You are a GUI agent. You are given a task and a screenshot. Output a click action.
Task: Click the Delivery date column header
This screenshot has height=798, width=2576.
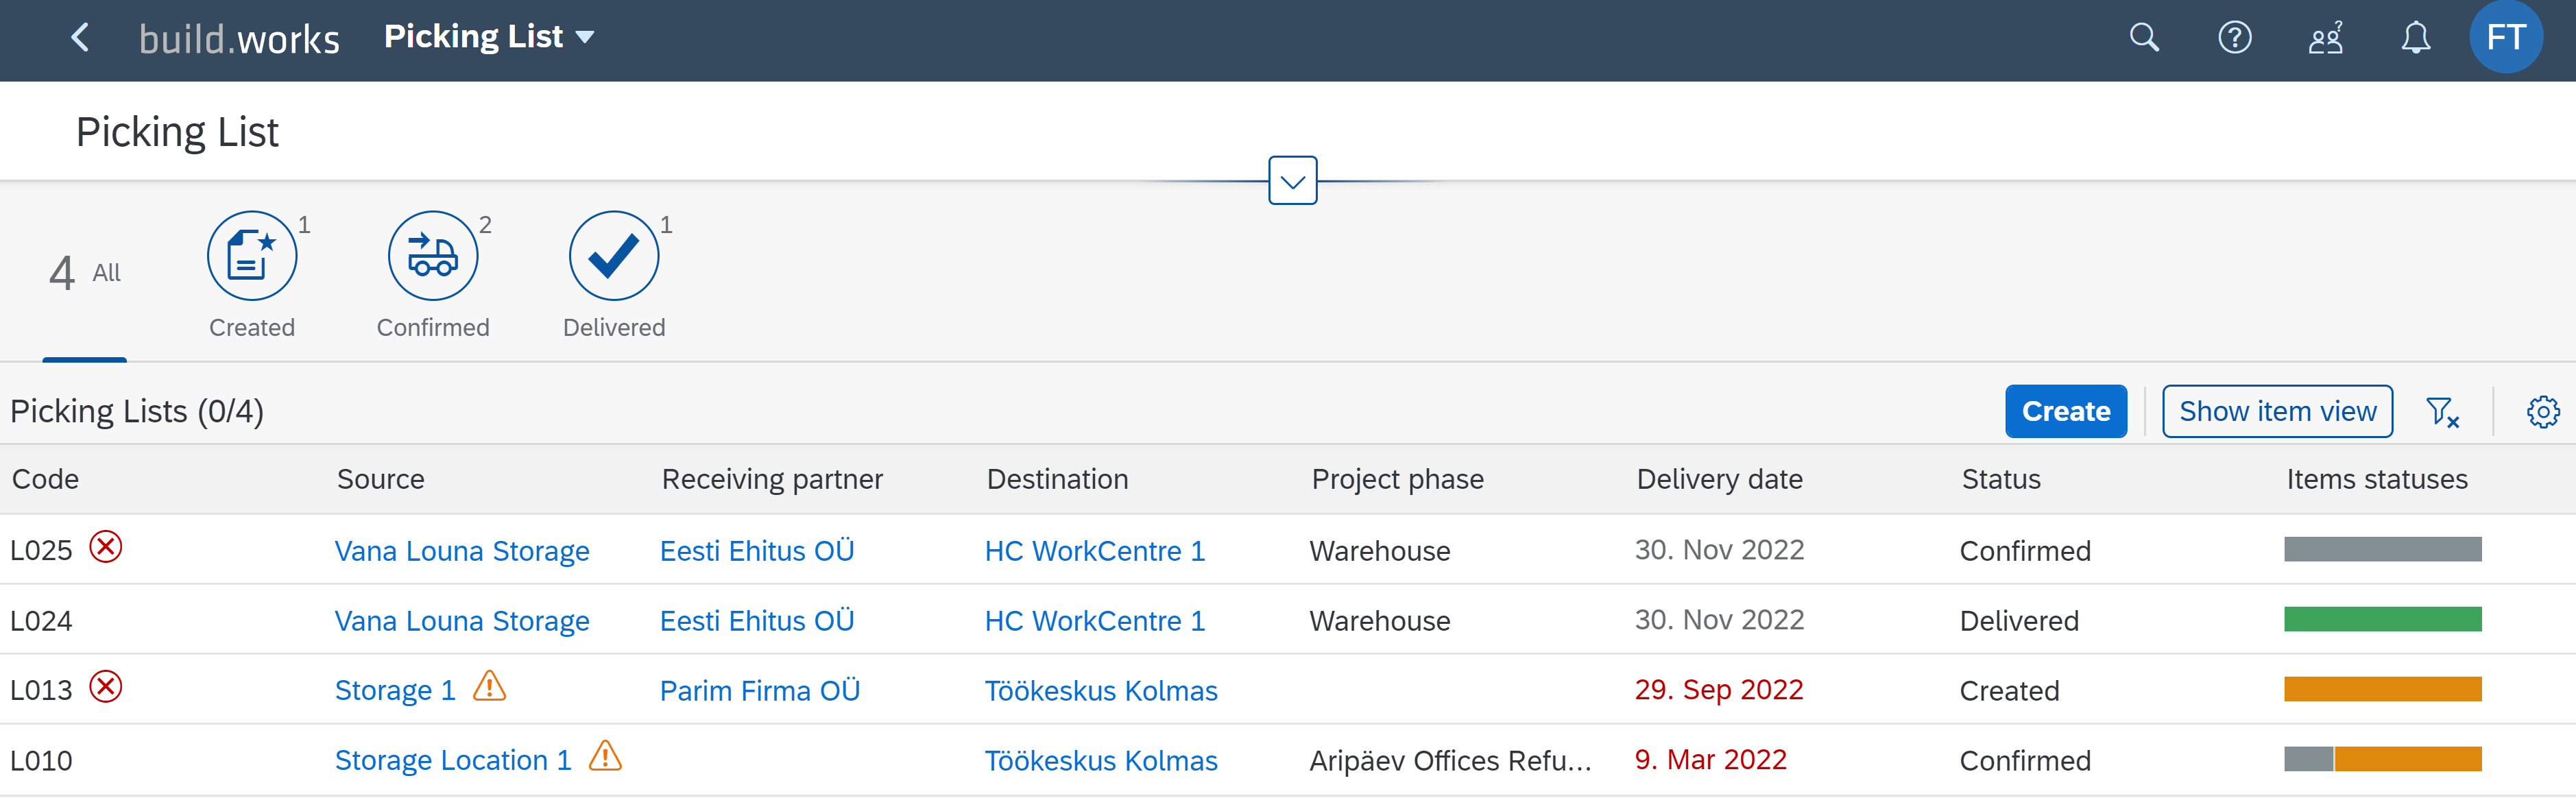[x=1719, y=479]
